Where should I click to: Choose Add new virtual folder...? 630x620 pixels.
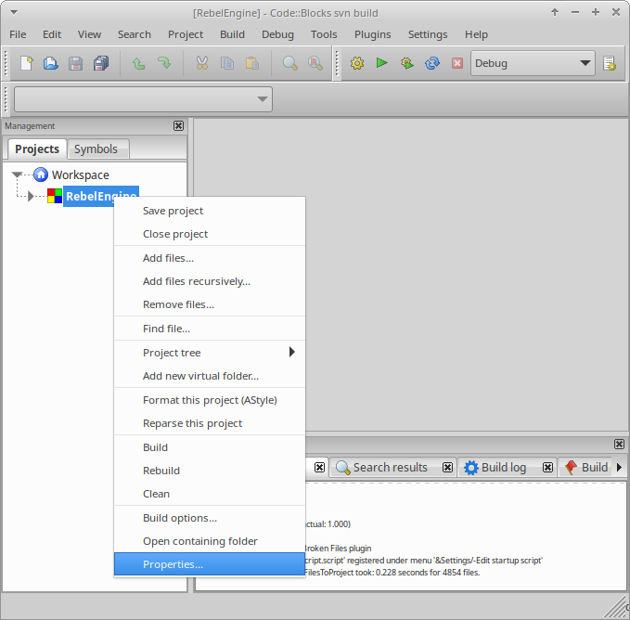click(x=210, y=376)
